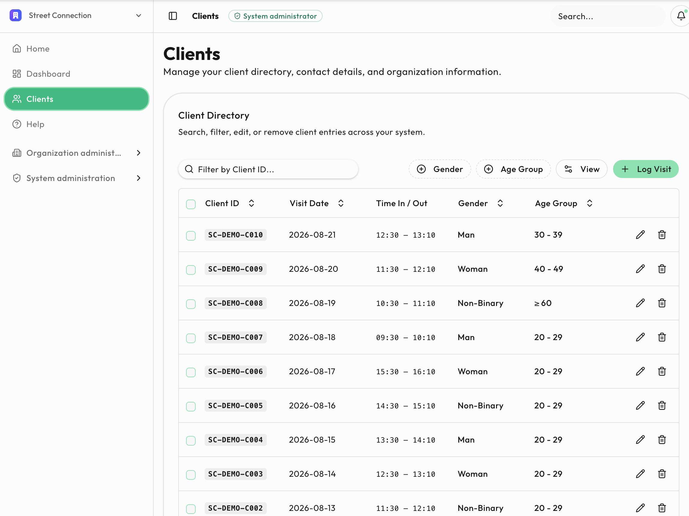The height and width of the screenshot is (516, 689).
Task: Click the 40 - 49 age group cell
Action: (549, 269)
